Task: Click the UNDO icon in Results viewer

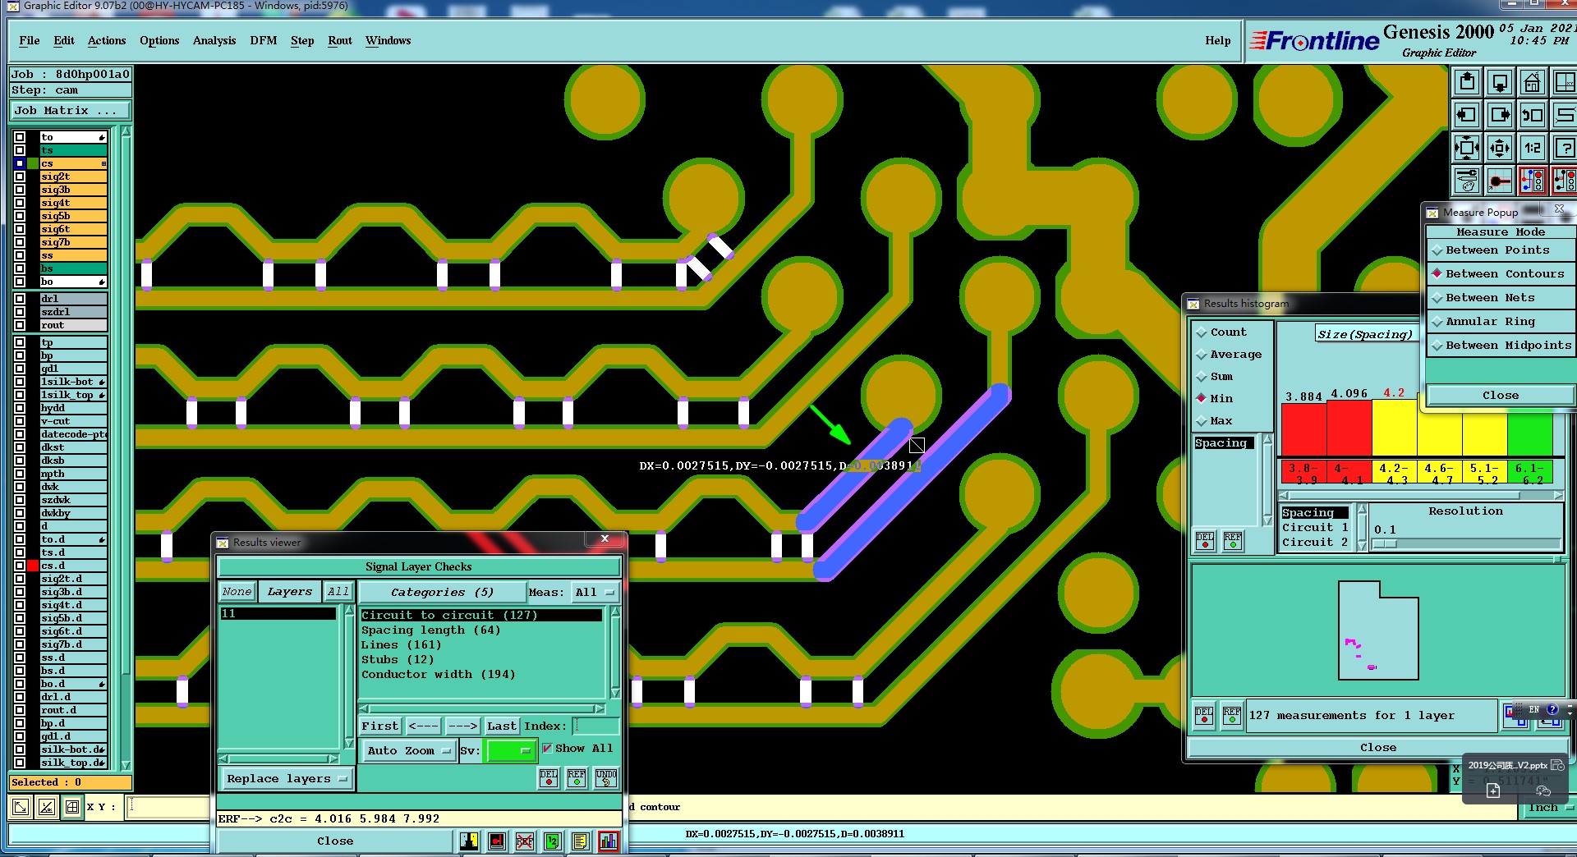Action: coord(606,777)
